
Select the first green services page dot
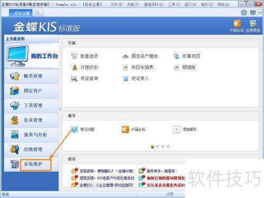(153, 147)
